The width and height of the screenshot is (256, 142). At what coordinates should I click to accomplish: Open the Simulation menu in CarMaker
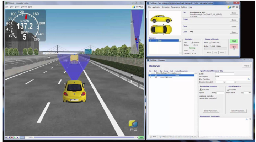click(166, 7)
